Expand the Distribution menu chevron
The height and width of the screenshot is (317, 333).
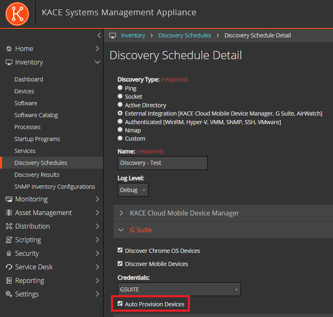[97, 226]
